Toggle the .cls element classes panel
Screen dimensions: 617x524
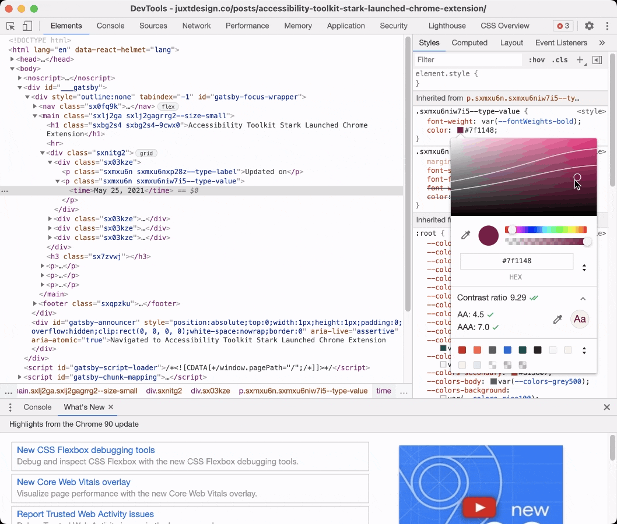[x=560, y=60]
